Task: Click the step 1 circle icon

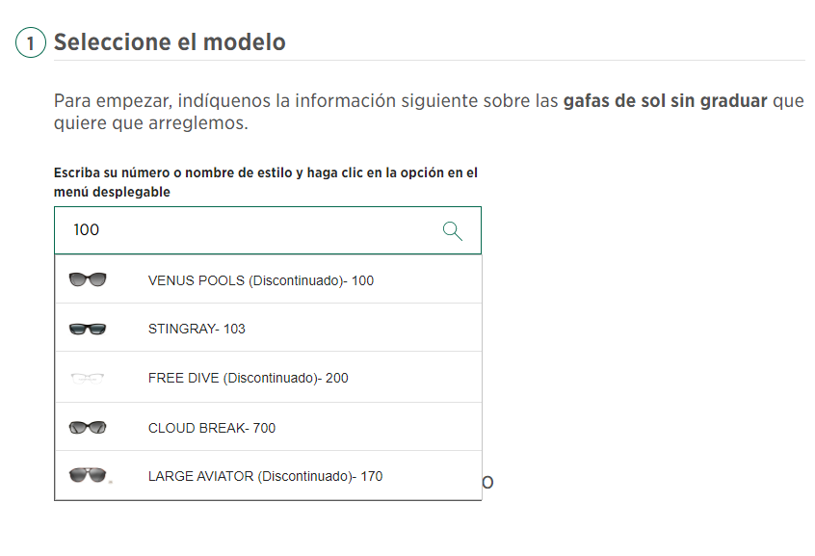Action: tap(31, 42)
